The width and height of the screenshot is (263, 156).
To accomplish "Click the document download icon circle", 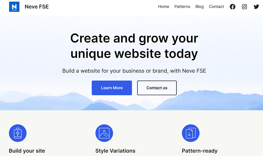I will tap(191, 133).
